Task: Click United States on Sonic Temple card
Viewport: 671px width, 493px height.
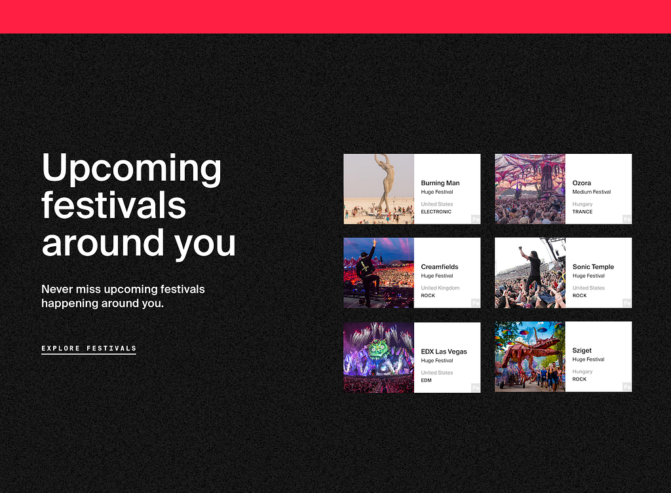Action: coord(588,288)
